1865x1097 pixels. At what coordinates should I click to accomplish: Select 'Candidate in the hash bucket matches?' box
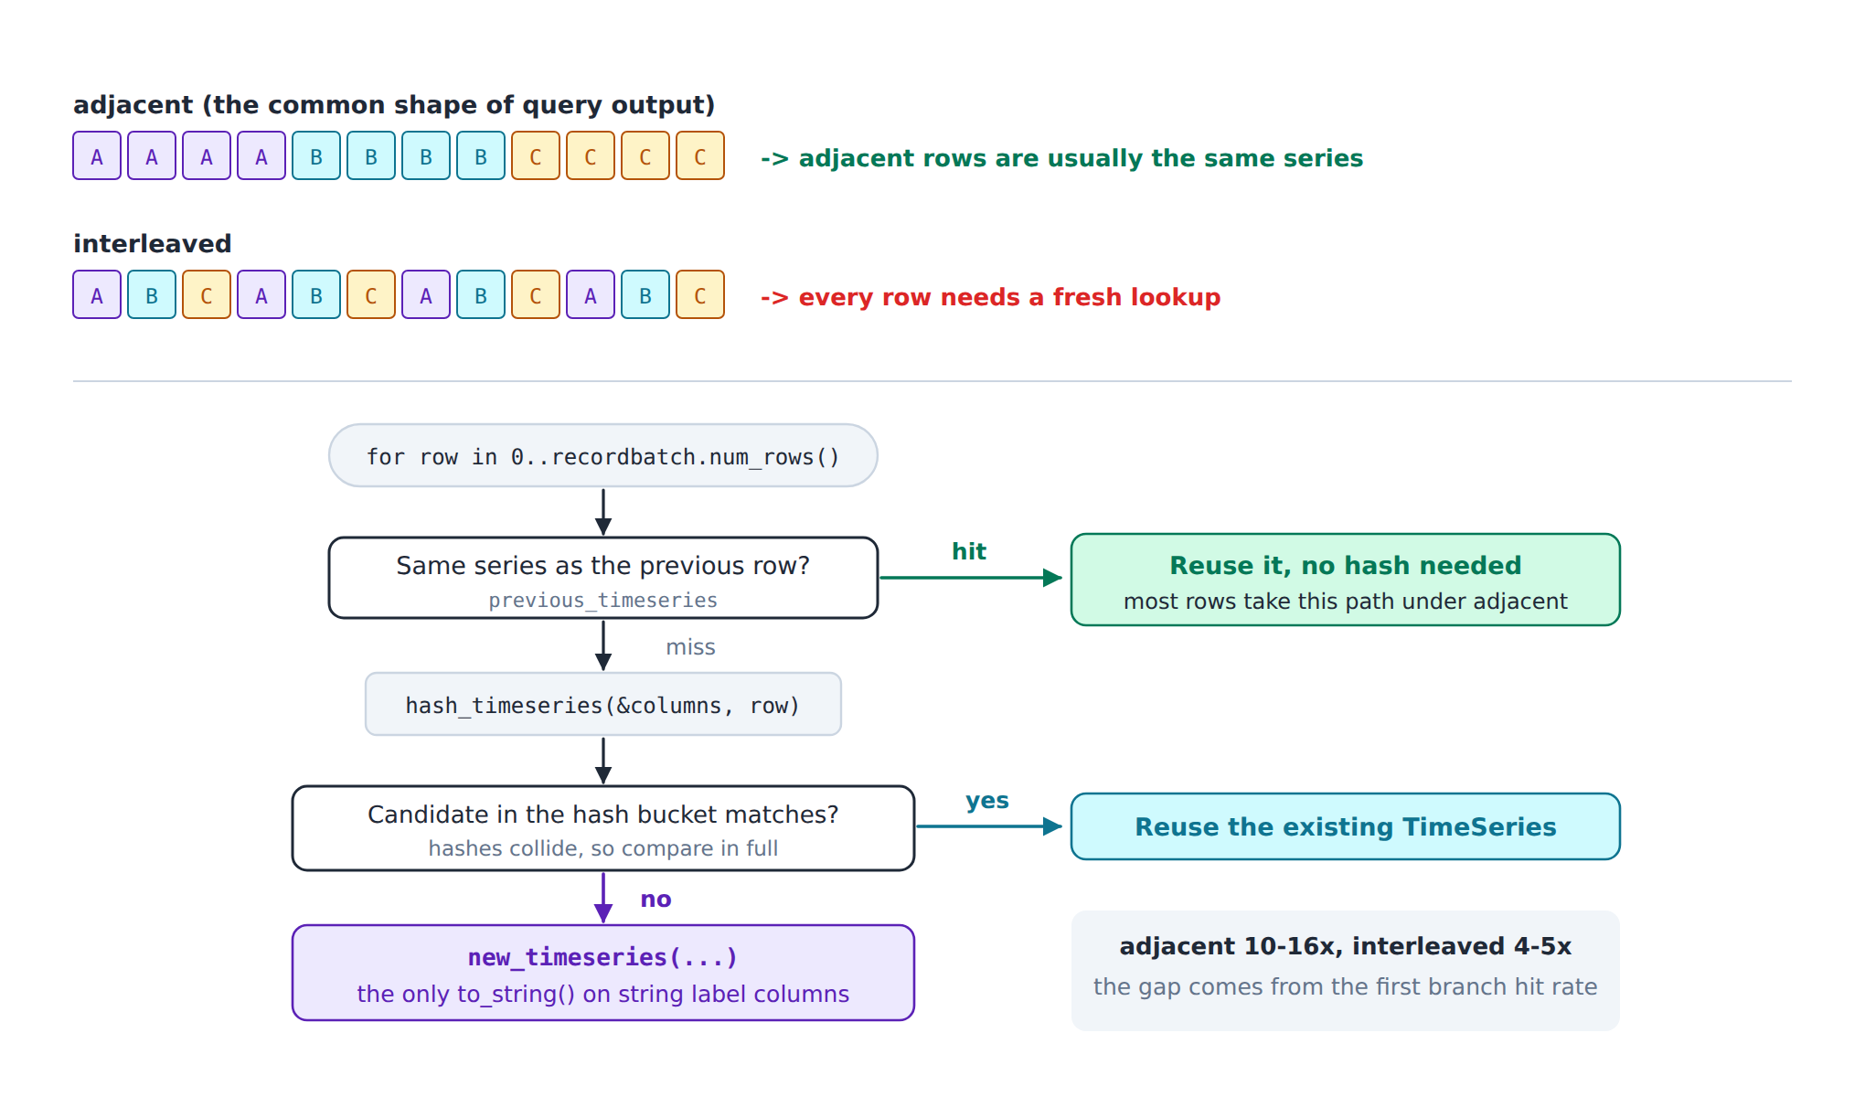[x=603, y=828]
